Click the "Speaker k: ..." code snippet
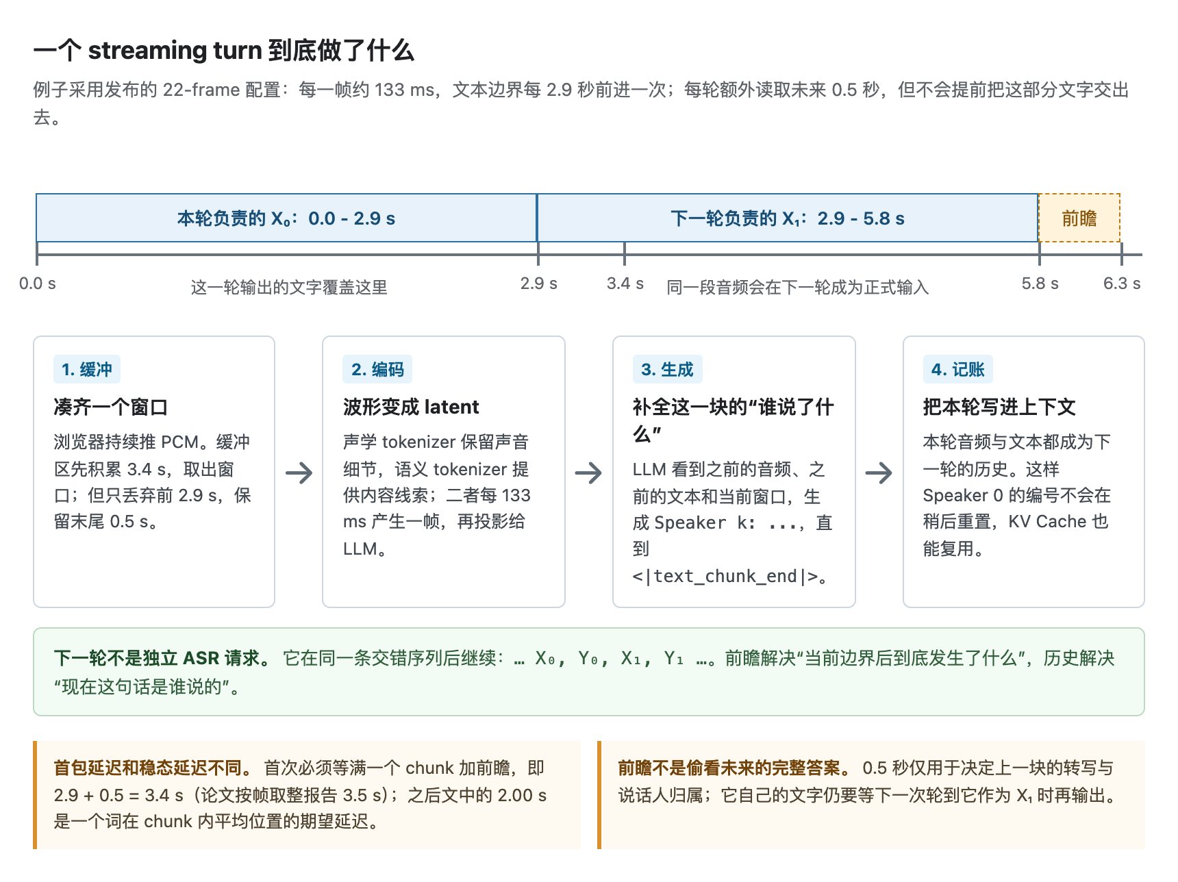Screen dimensions: 1178x882 725,523
